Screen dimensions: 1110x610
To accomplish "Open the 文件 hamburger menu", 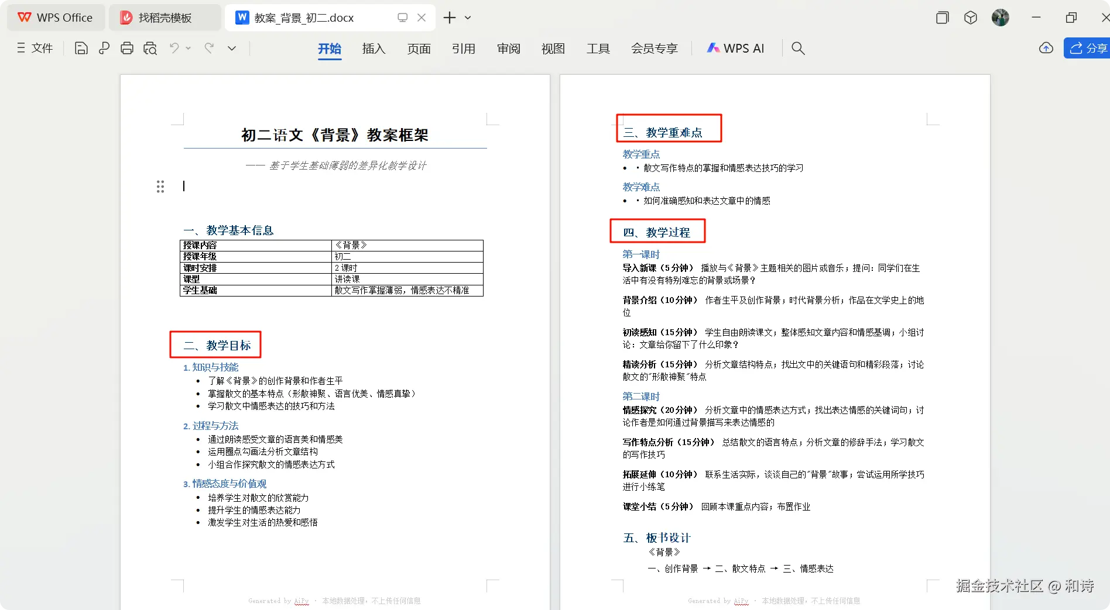I will tap(35, 48).
